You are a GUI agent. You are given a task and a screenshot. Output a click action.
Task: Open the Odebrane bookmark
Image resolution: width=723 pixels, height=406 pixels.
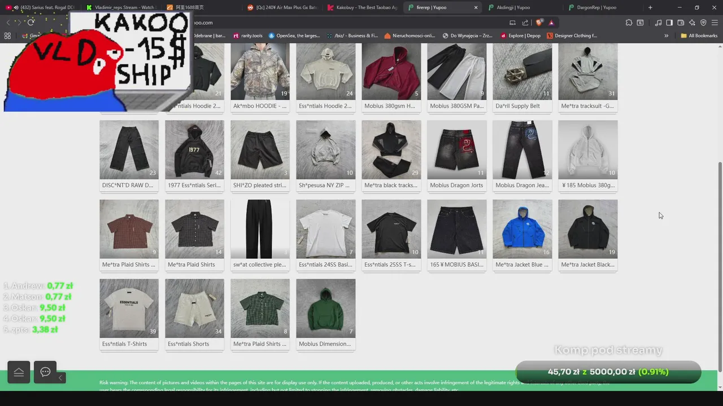point(210,36)
